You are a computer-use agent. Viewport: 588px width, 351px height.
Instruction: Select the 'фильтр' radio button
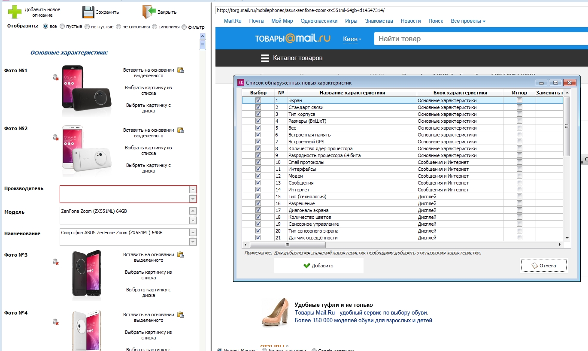pyautogui.click(x=184, y=27)
